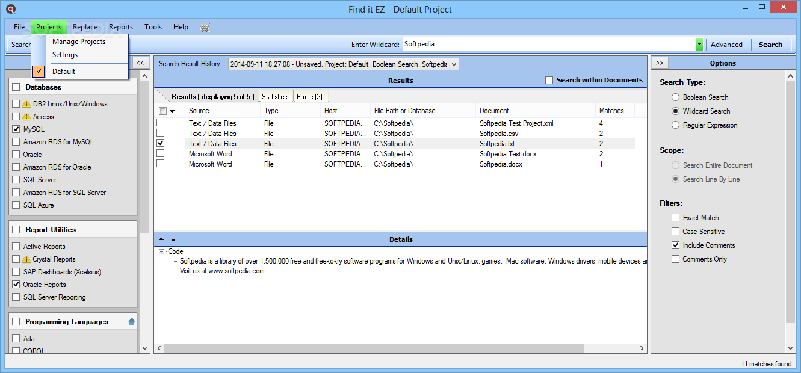Image resolution: width=801 pixels, height=373 pixels.
Task: Check the Search within Documents box
Action: tap(549, 80)
